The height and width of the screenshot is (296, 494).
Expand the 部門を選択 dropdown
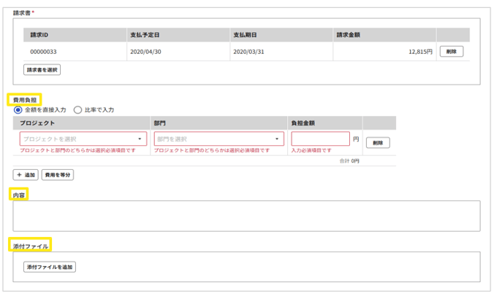(218, 139)
